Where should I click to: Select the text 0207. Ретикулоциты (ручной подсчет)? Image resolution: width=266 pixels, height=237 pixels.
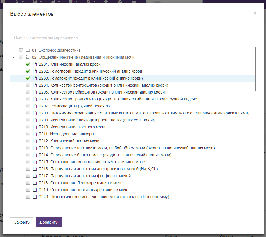[74, 106]
